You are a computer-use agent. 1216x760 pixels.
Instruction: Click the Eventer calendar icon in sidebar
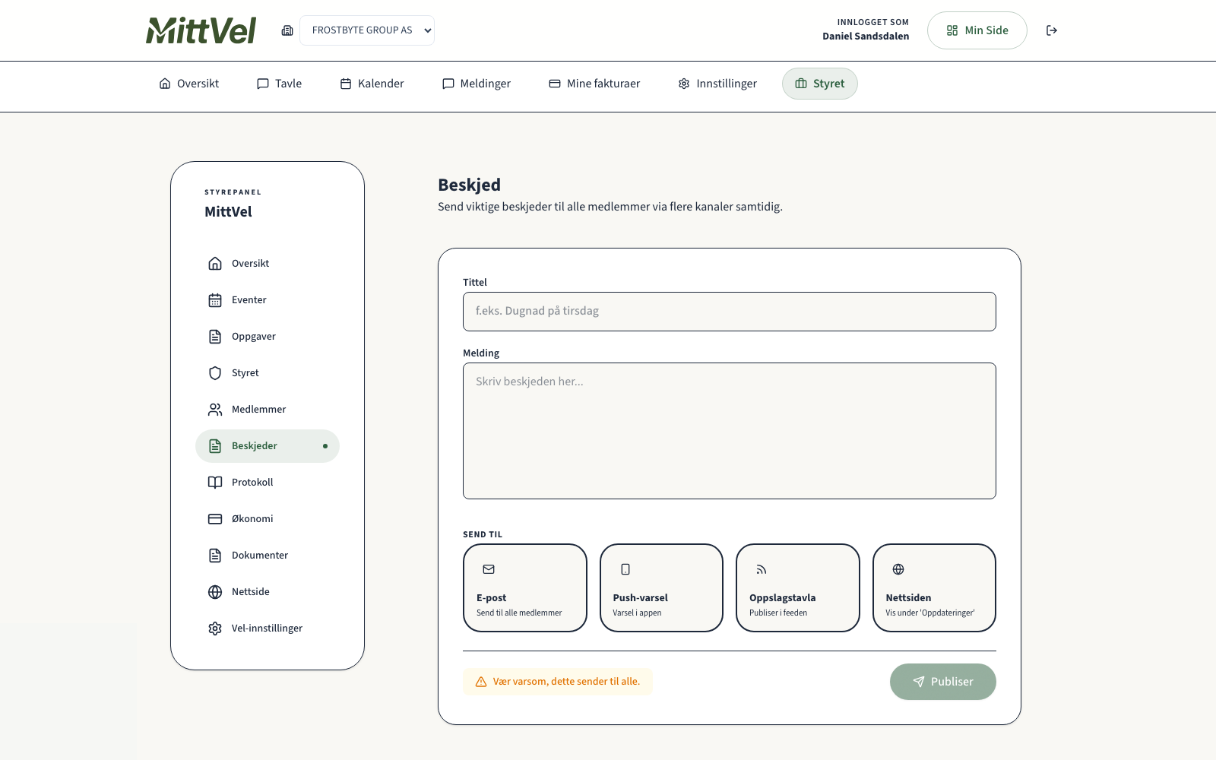[215, 300]
